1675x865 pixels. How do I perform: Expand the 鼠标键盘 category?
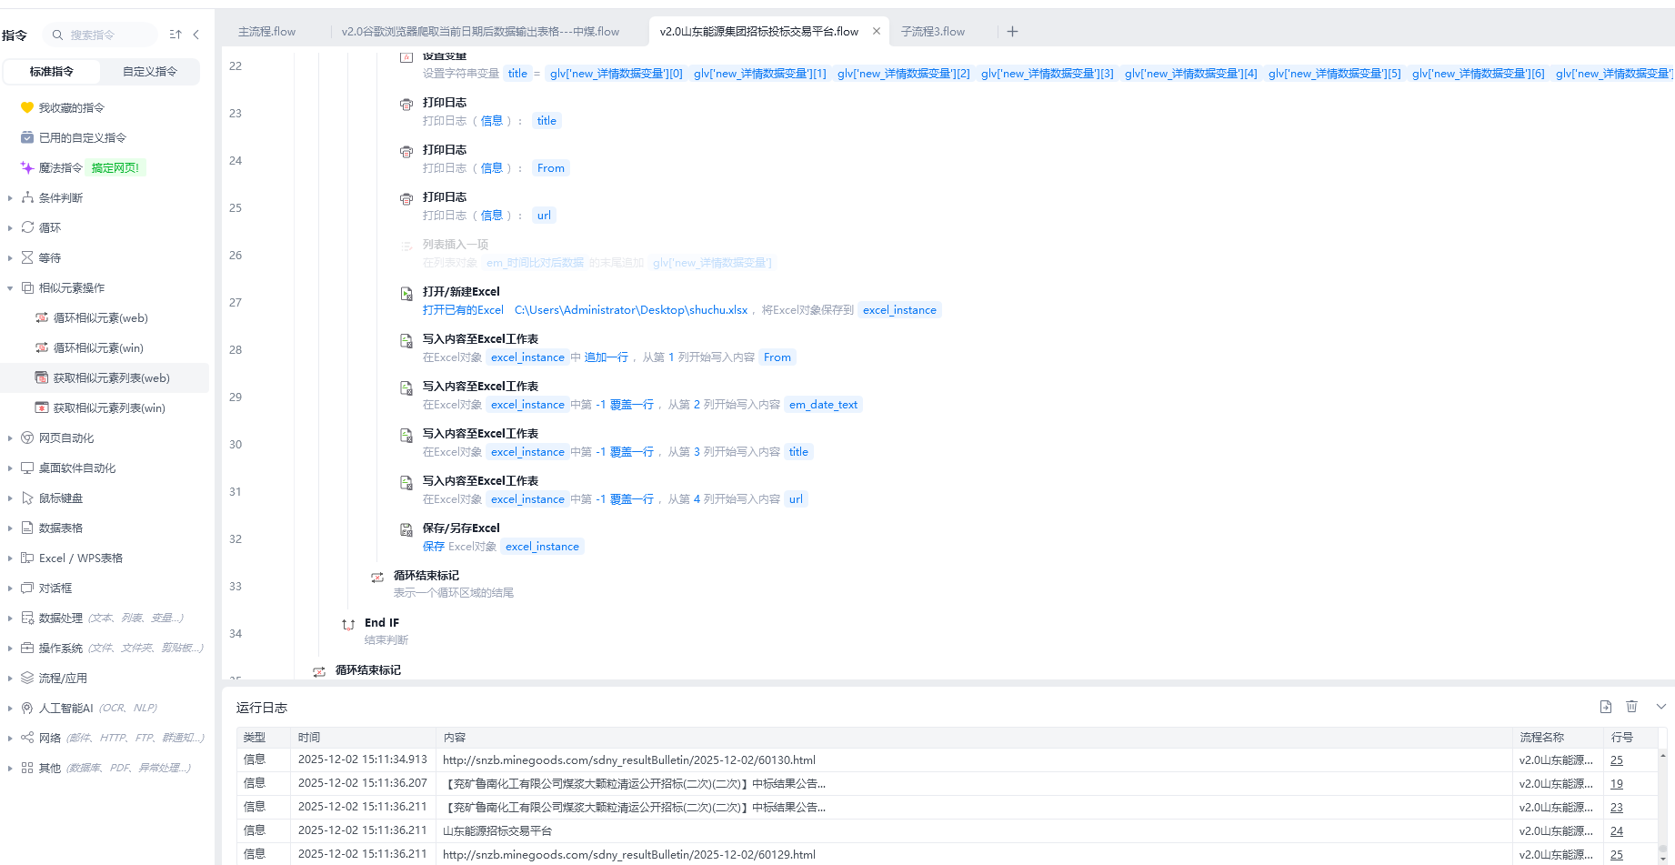click(10, 498)
